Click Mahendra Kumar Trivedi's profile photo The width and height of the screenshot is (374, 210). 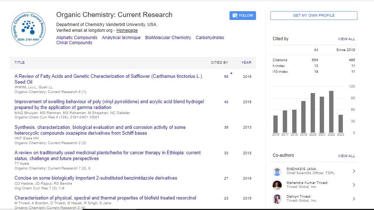[x=277, y=185]
